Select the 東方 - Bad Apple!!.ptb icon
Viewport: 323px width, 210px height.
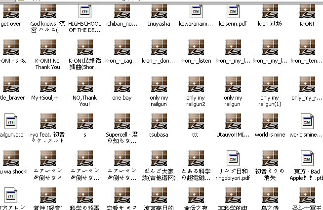pos(307,158)
